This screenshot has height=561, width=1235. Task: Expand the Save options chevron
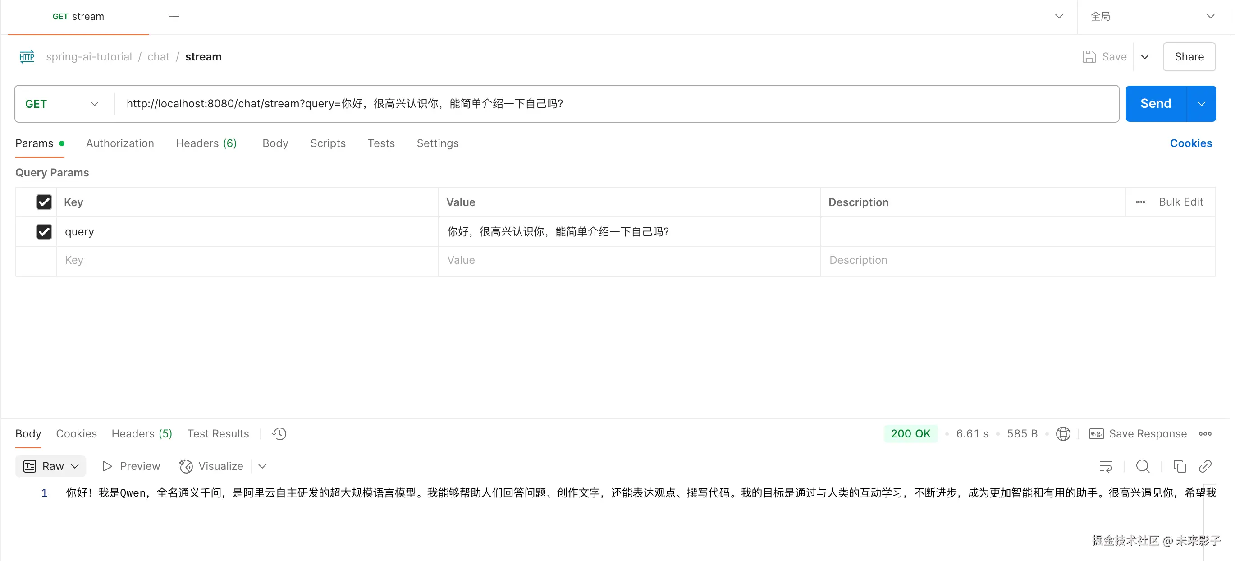click(1145, 56)
